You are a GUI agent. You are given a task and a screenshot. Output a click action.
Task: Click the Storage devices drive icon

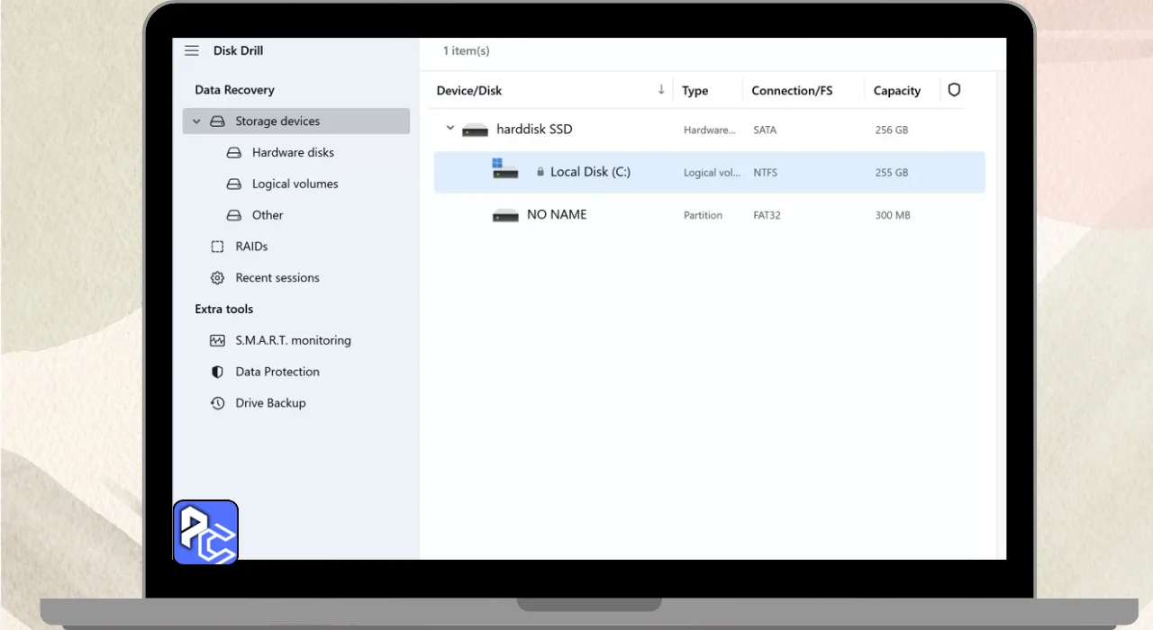[217, 121]
